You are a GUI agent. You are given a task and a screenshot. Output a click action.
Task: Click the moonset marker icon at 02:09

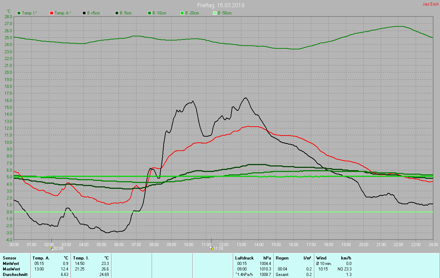(52, 248)
